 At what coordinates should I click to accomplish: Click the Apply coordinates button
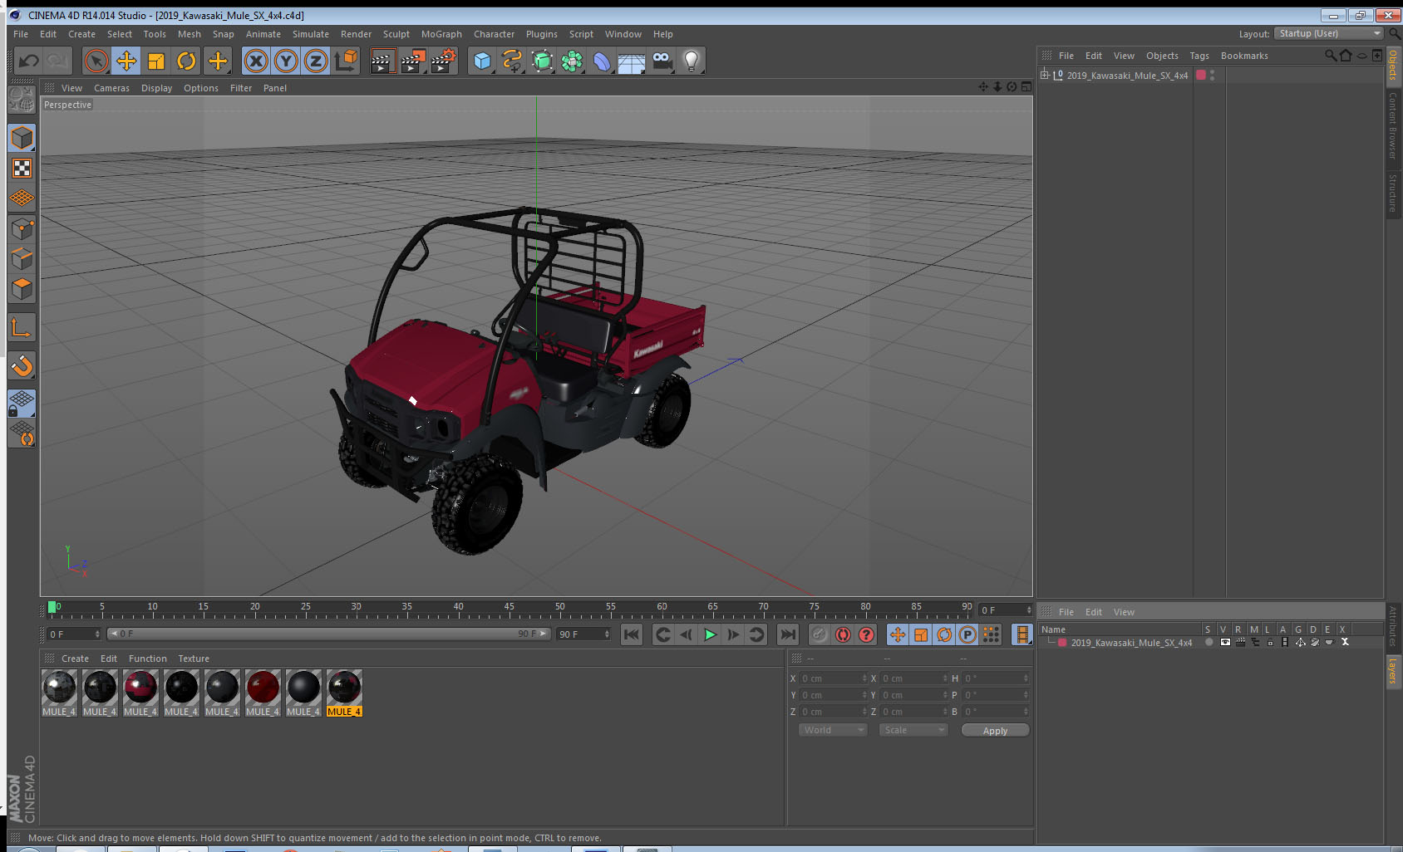995,731
